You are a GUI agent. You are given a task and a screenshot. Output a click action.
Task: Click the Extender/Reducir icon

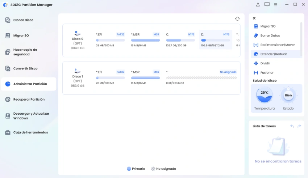pos(256,54)
